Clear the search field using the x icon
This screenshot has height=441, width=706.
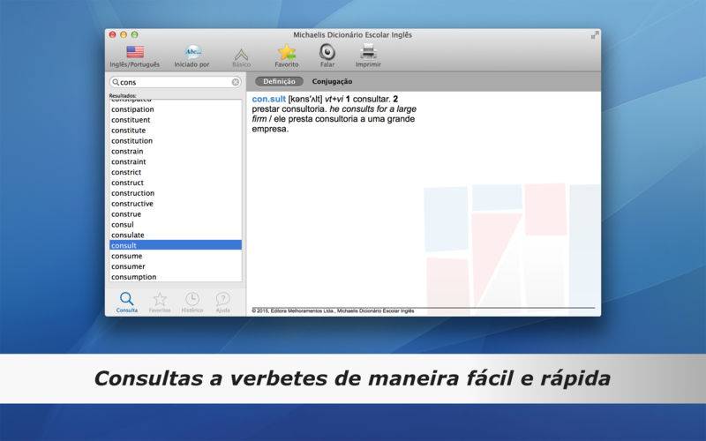tap(236, 82)
